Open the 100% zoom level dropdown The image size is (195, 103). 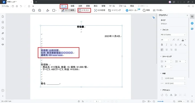pyautogui.click(x=181, y=101)
